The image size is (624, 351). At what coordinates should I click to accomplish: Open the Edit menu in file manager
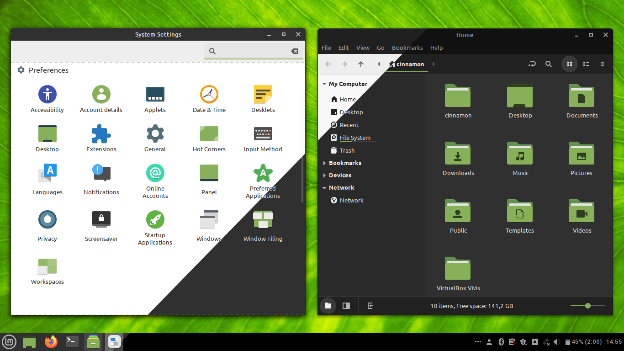(x=344, y=48)
